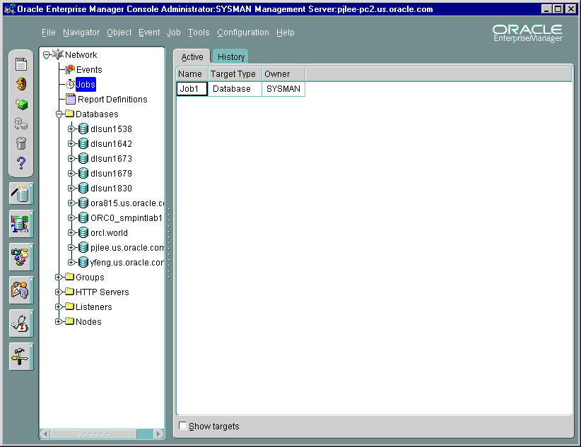Enable the Show targets checkbox
The height and width of the screenshot is (447, 581).
coord(183,427)
